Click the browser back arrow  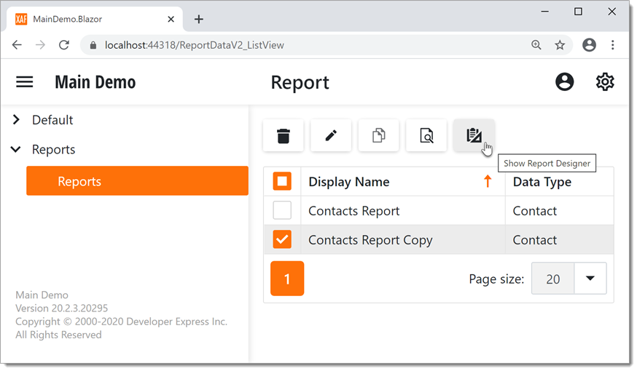(17, 44)
